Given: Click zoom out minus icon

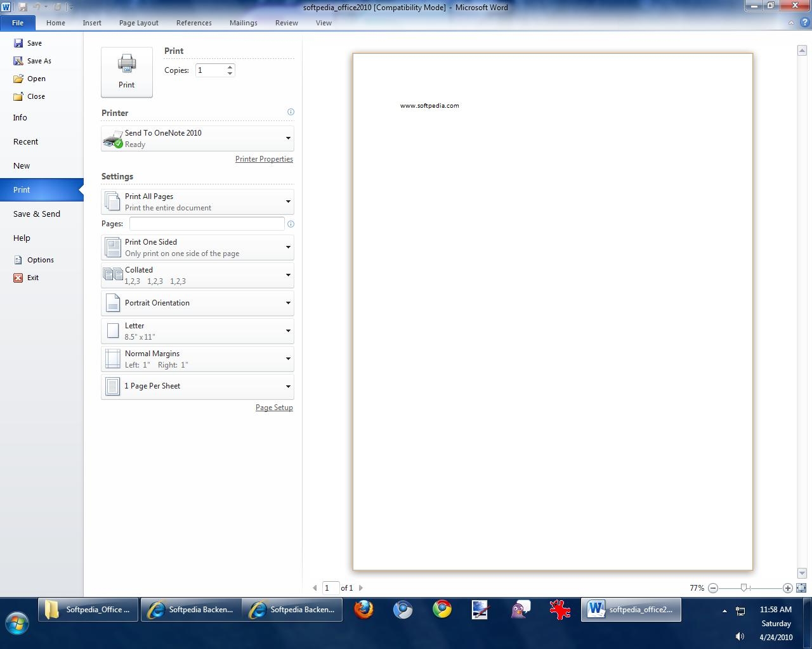Looking at the screenshot, I should (x=713, y=588).
